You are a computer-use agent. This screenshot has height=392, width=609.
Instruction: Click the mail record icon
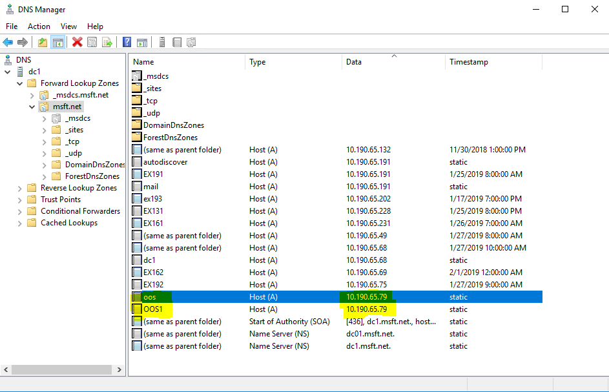click(x=136, y=187)
